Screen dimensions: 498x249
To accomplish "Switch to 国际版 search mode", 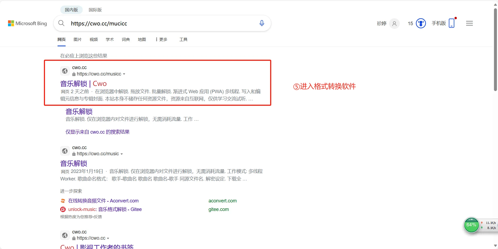I will coord(95,10).
